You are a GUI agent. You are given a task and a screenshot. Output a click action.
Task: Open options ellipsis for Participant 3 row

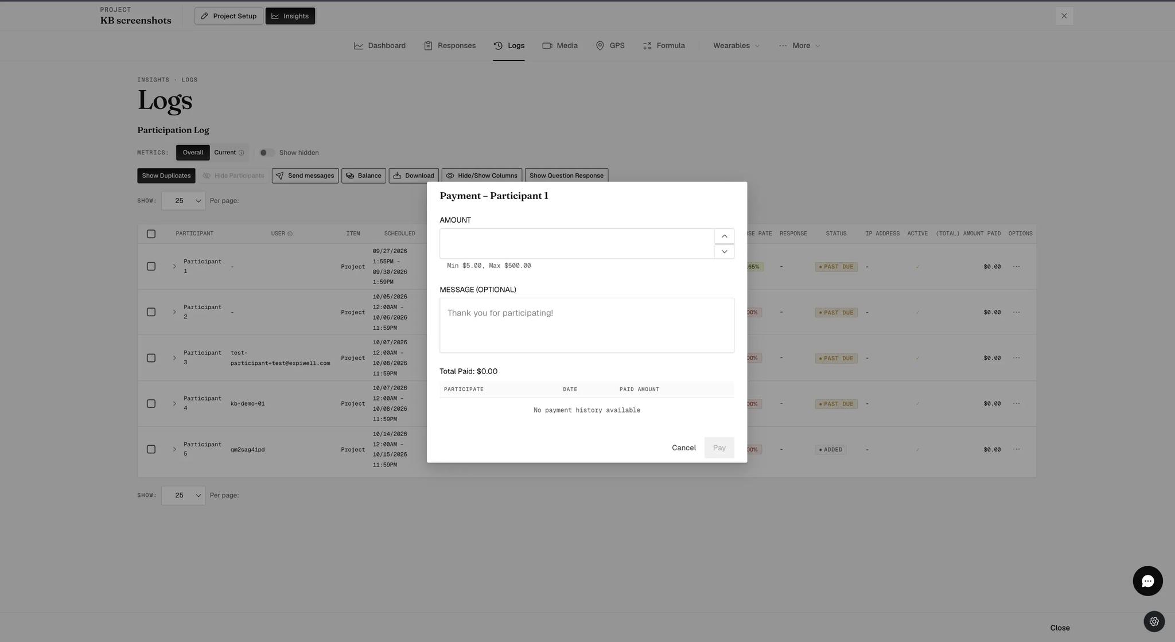(x=1016, y=358)
